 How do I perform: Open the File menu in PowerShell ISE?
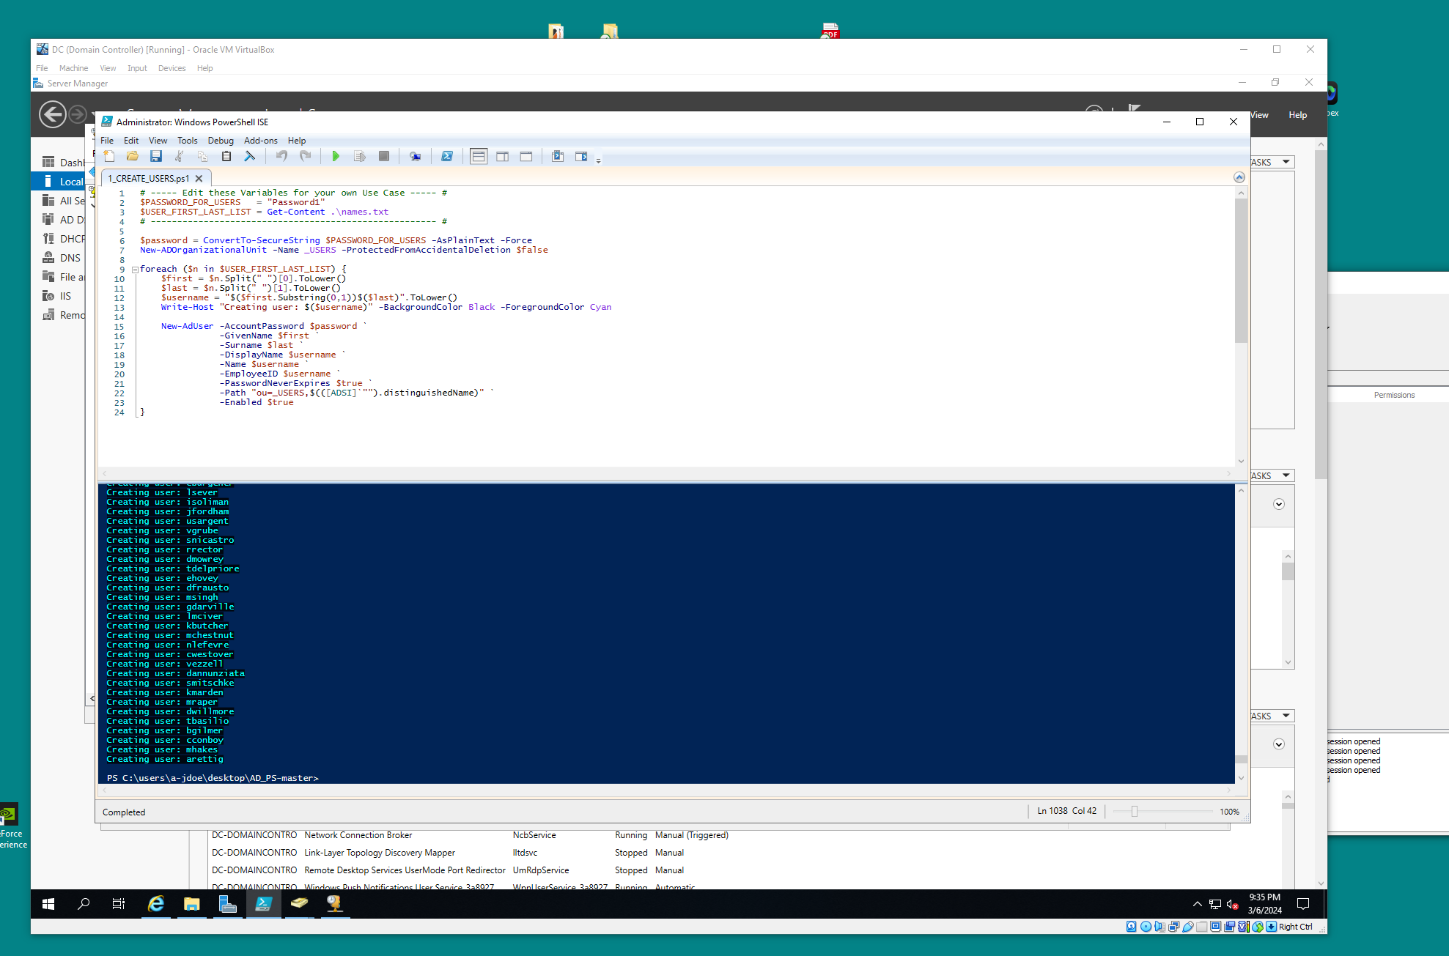[x=107, y=141]
